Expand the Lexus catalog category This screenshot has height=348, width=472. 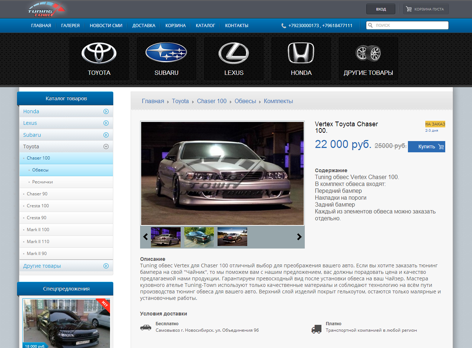[x=106, y=123]
